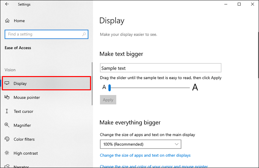This screenshot has width=259, height=168.
Task: Select the Display monitor icon
Action: coord(7,83)
